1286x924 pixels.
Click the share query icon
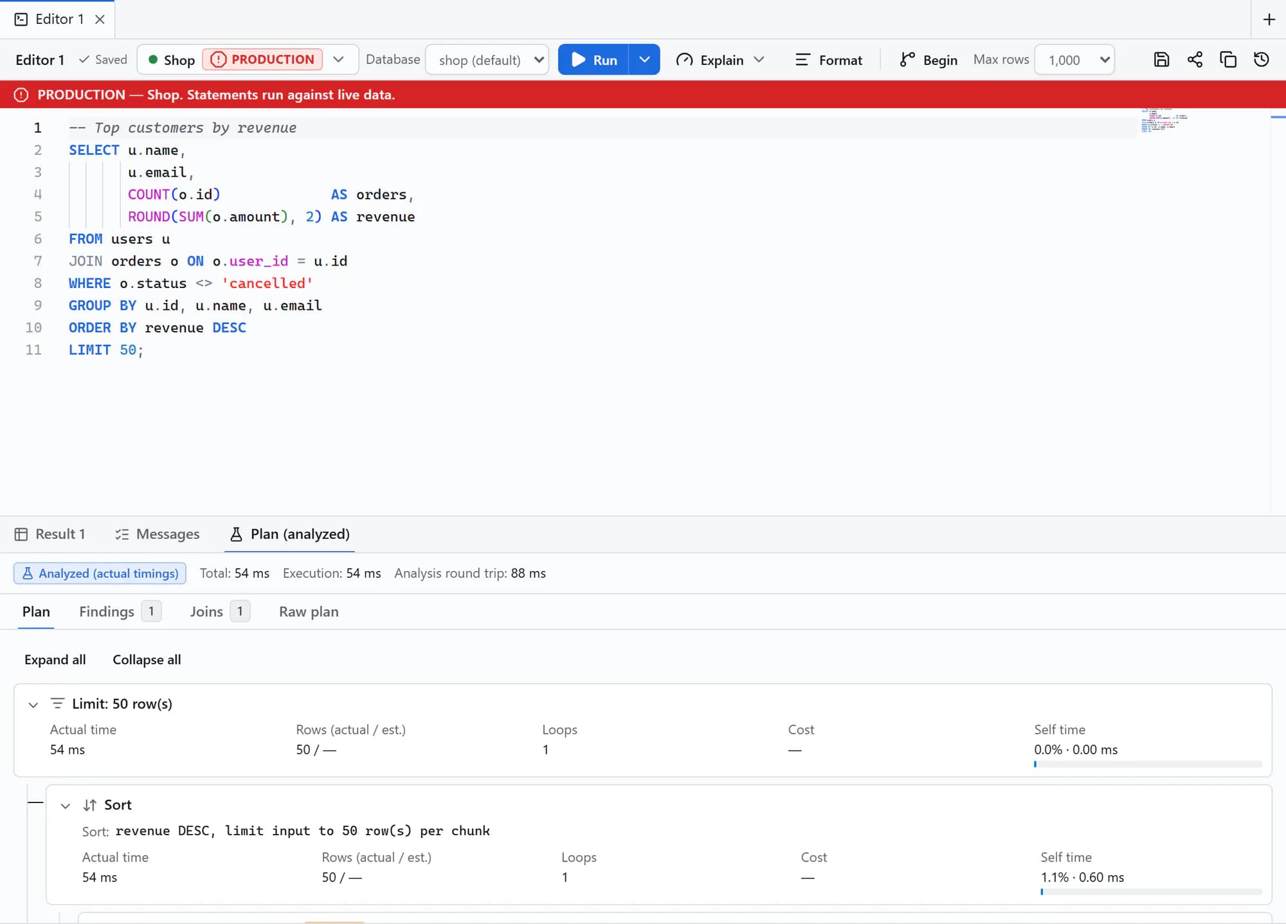coord(1195,60)
